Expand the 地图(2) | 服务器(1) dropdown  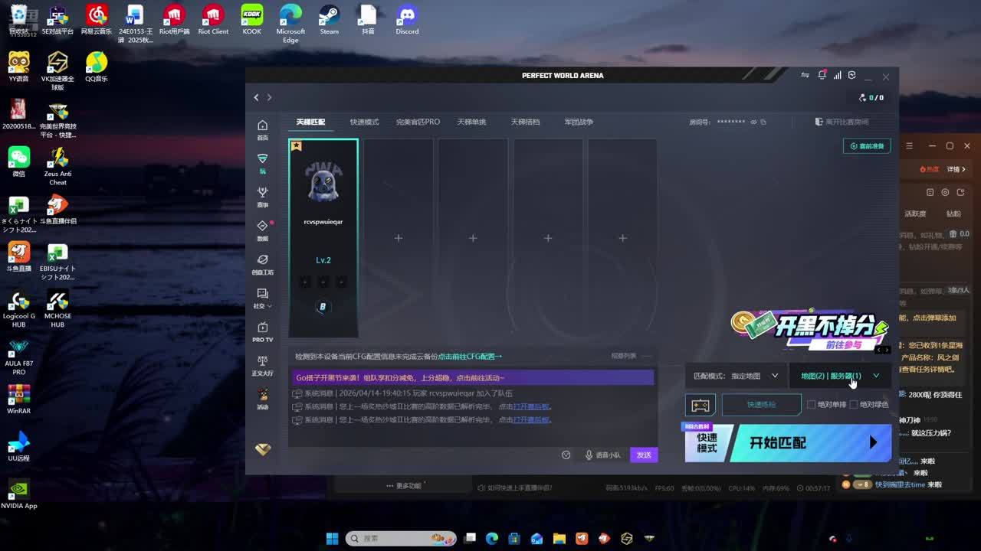pos(840,376)
